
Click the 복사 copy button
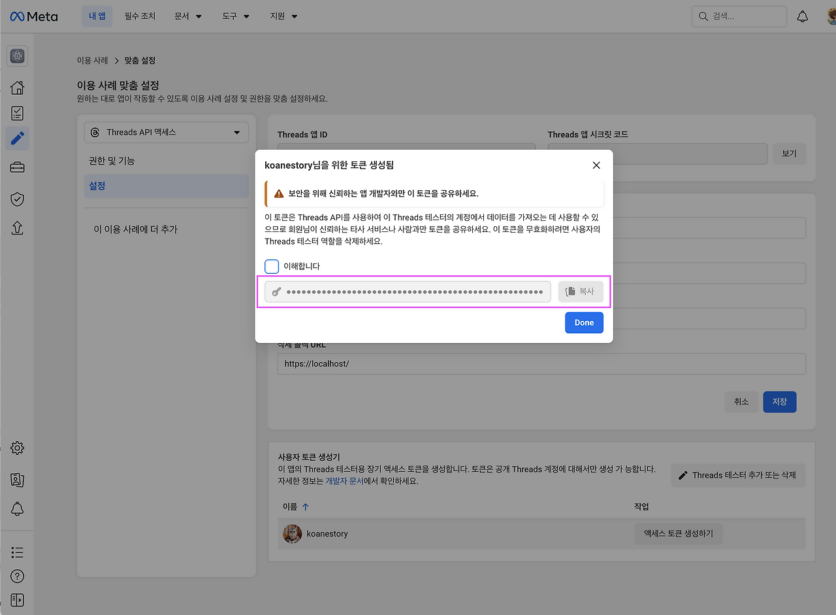[581, 291]
